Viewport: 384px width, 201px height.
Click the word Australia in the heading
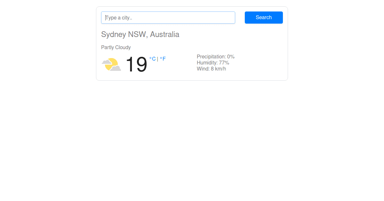(x=164, y=34)
